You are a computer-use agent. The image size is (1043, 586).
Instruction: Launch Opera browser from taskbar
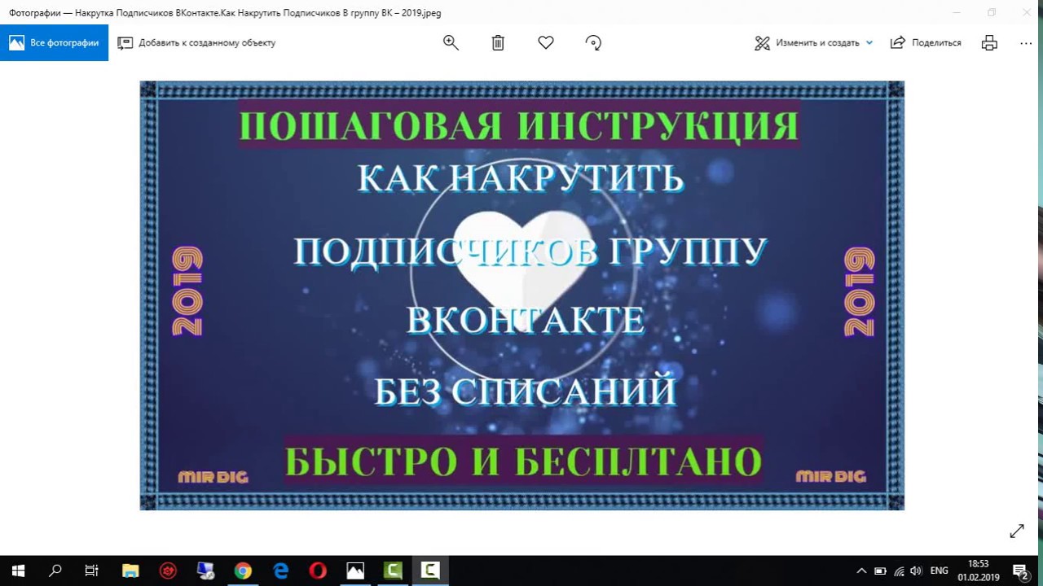coord(318,571)
